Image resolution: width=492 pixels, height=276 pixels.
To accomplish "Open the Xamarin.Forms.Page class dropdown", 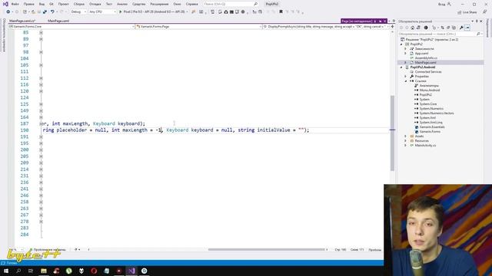I will pos(198,27).
